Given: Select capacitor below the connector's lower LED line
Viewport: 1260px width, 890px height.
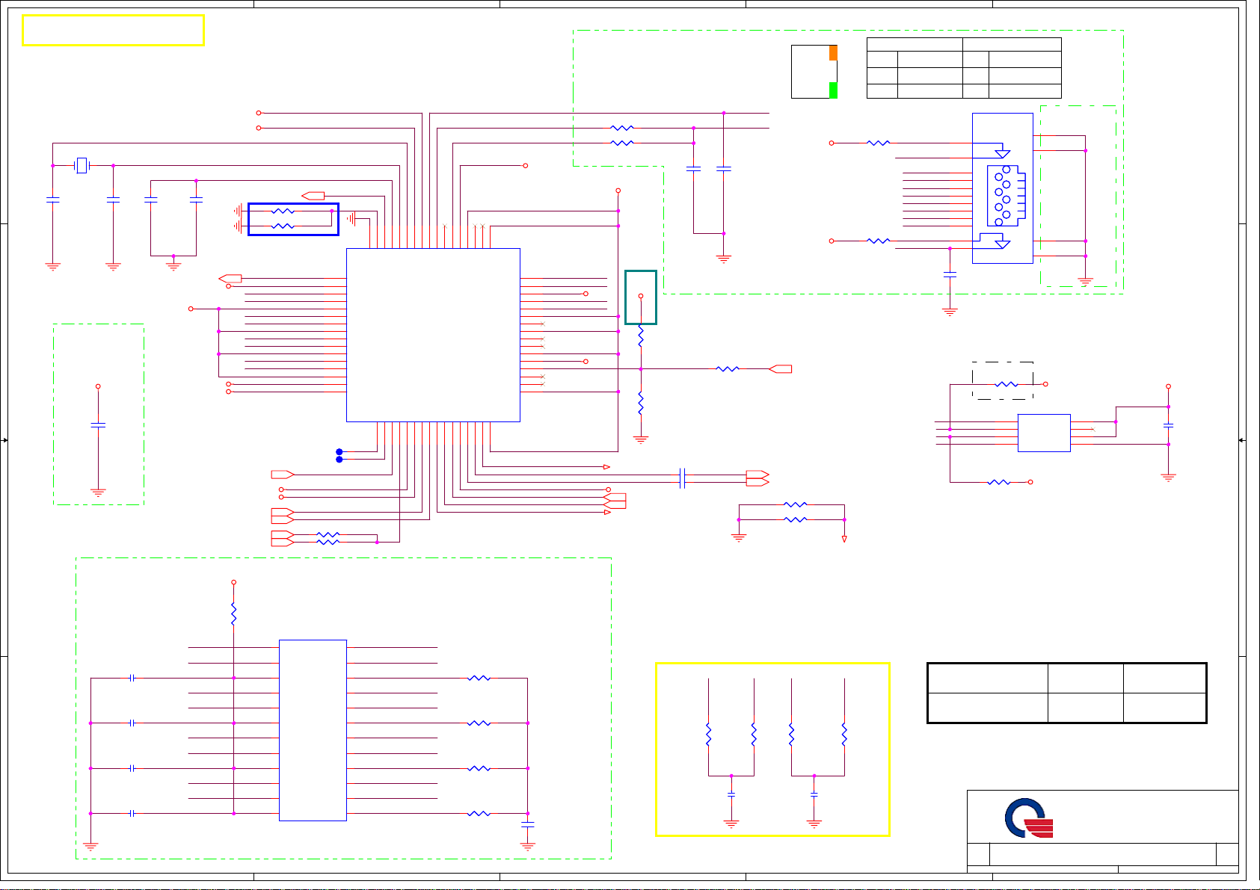Looking at the screenshot, I should pyautogui.click(x=950, y=275).
